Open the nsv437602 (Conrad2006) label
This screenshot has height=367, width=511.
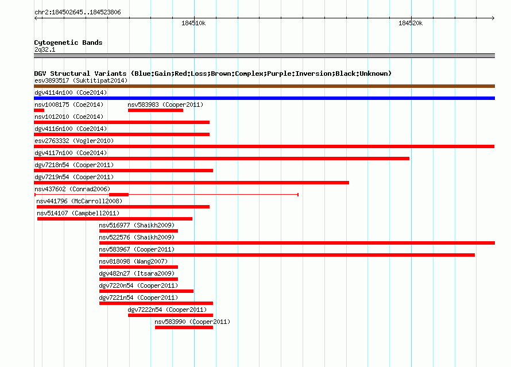[72, 189]
